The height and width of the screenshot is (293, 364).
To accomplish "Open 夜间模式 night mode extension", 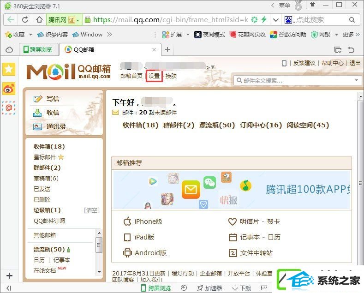I will 209,35.
